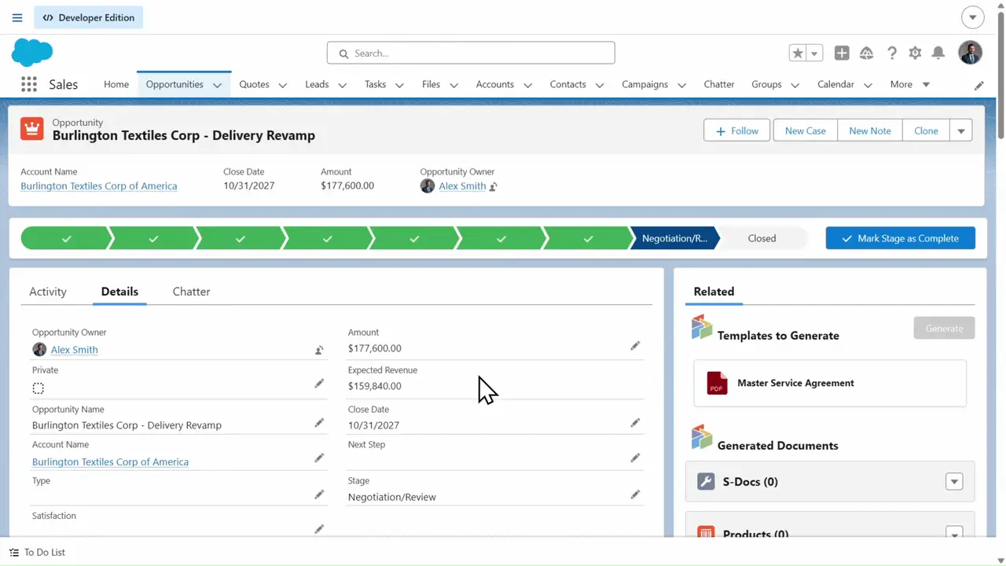Open Burlington Textiles Corp of America account link
This screenshot has height=566, width=1006.
pyautogui.click(x=99, y=186)
